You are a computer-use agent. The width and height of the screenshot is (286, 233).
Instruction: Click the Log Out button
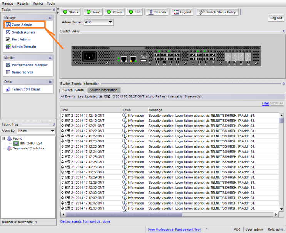[x=276, y=18]
